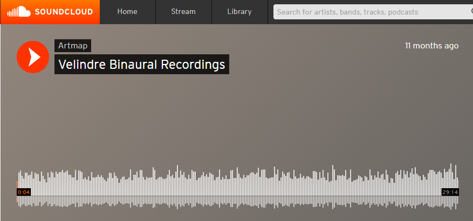The width and height of the screenshot is (473, 221).
Task: Open the Library tab
Action: pyautogui.click(x=239, y=12)
